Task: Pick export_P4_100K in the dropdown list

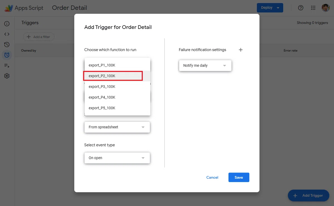Action: point(117,97)
